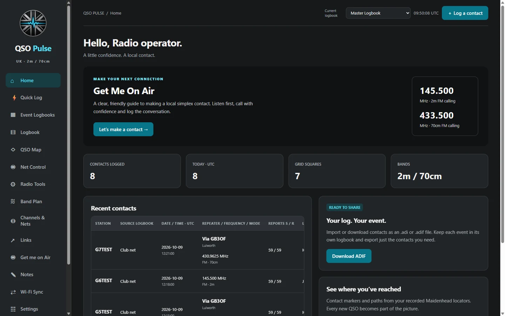Click the Source Logbook column header

(137, 223)
